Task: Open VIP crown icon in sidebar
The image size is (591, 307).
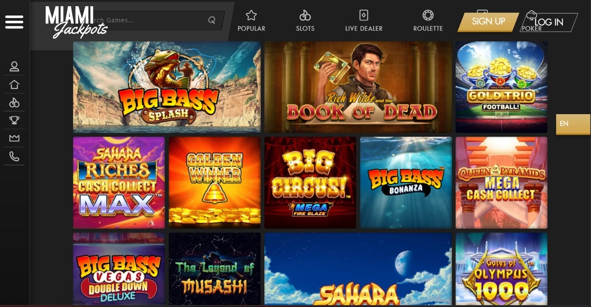Action: pos(14,138)
